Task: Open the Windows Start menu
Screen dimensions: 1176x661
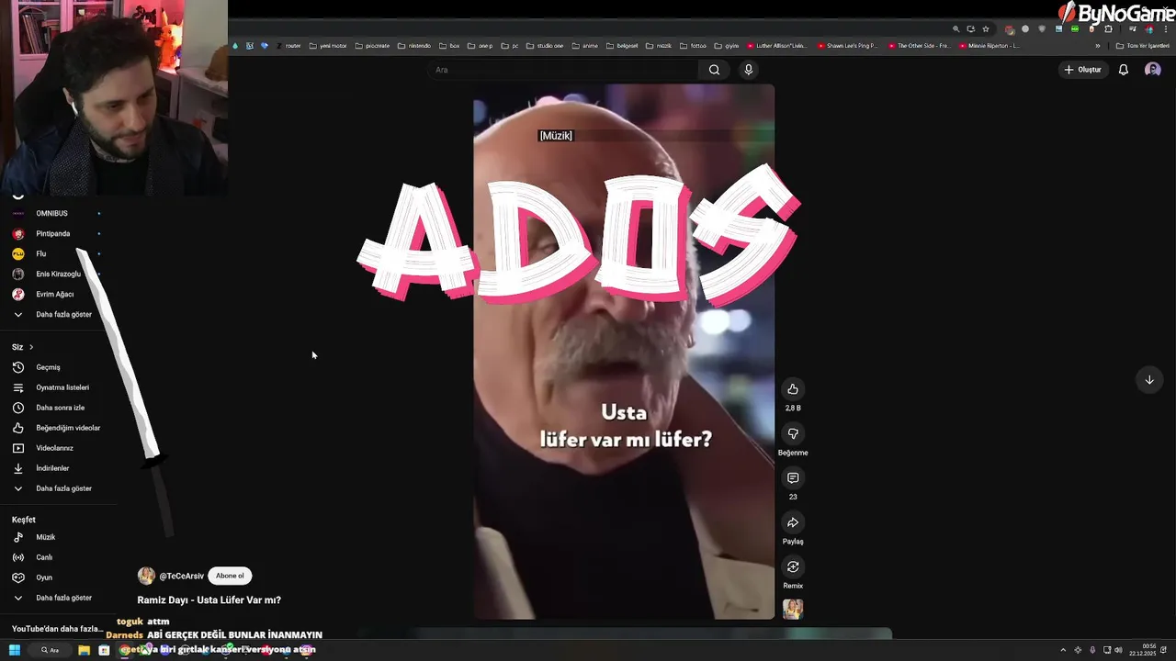Action: 15,650
